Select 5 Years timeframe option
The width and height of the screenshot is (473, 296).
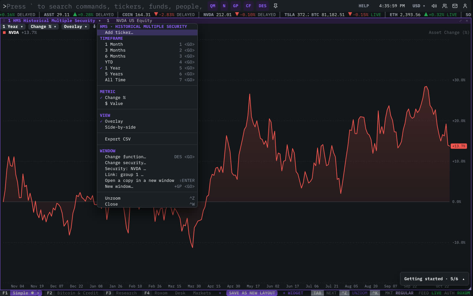click(147, 74)
